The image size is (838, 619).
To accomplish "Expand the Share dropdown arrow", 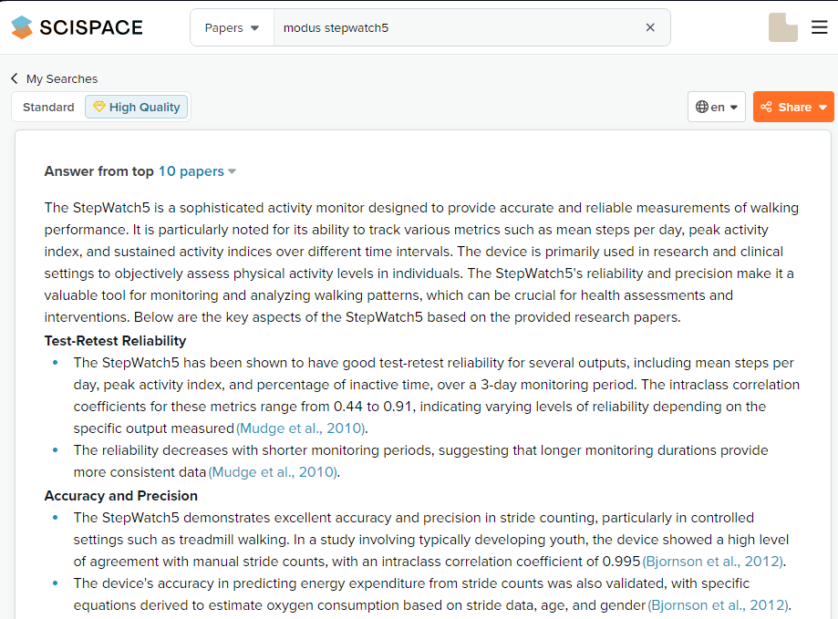I will point(822,107).
